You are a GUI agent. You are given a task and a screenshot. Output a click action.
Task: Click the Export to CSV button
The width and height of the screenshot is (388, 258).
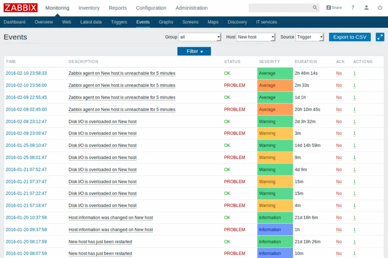click(349, 37)
